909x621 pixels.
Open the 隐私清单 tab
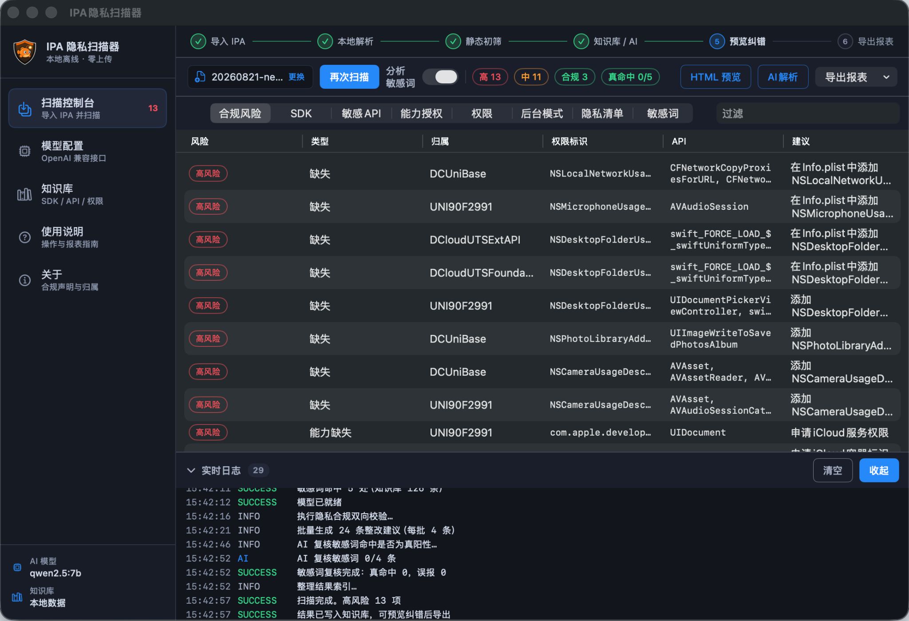pos(602,114)
